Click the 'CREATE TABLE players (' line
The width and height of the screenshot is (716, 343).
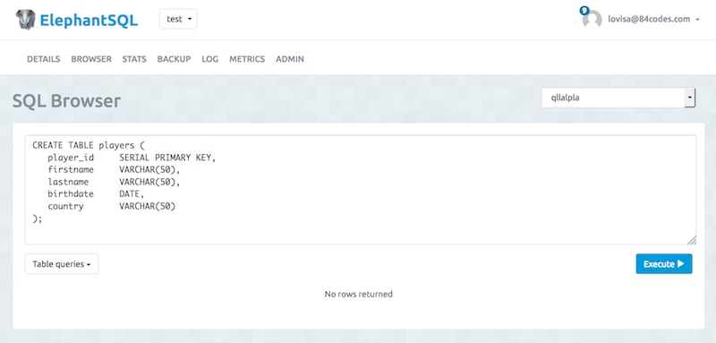88,145
